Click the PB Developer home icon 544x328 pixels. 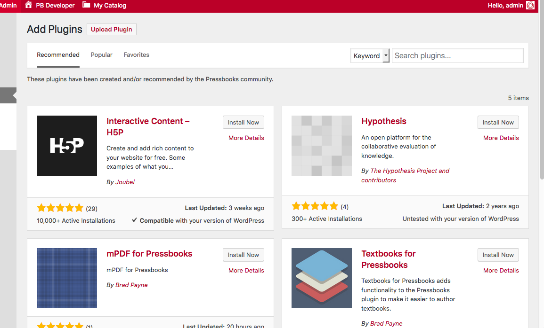[x=28, y=5]
